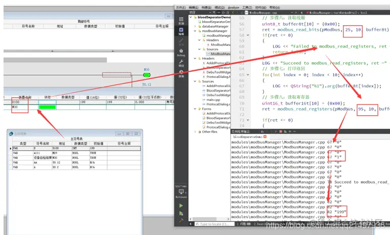Open the 文件(F) menu
This screenshot has height=235, width=390.
(x=181, y=8)
